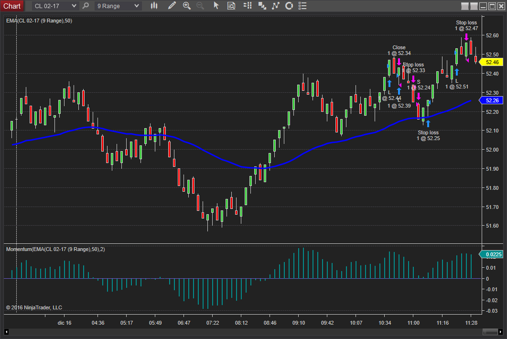The height and width of the screenshot is (339, 507).
Task: Click magenta down arrow under 'Stop loss 1 @ 52.47'
Action: click(x=466, y=36)
